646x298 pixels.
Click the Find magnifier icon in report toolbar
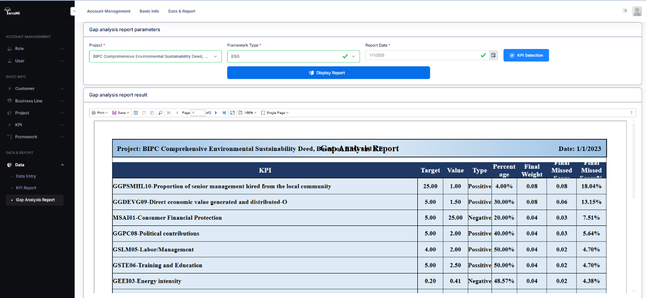[160, 113]
